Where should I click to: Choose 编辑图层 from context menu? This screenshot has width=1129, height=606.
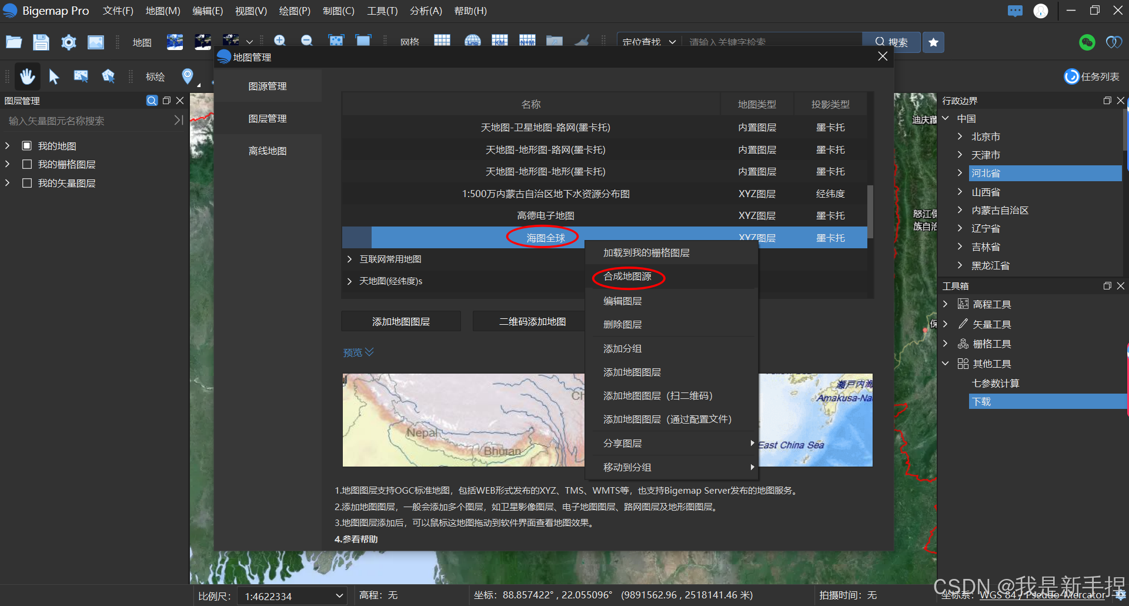[x=622, y=301]
